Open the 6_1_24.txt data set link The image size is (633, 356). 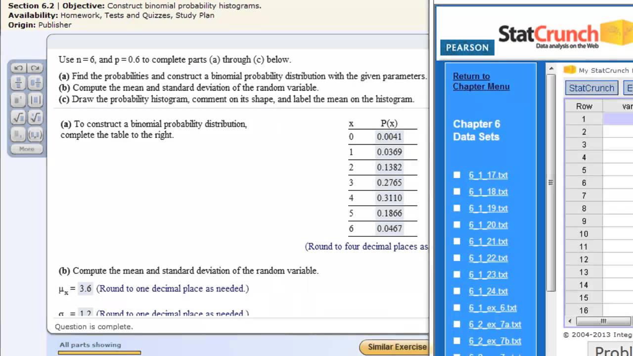488,291
